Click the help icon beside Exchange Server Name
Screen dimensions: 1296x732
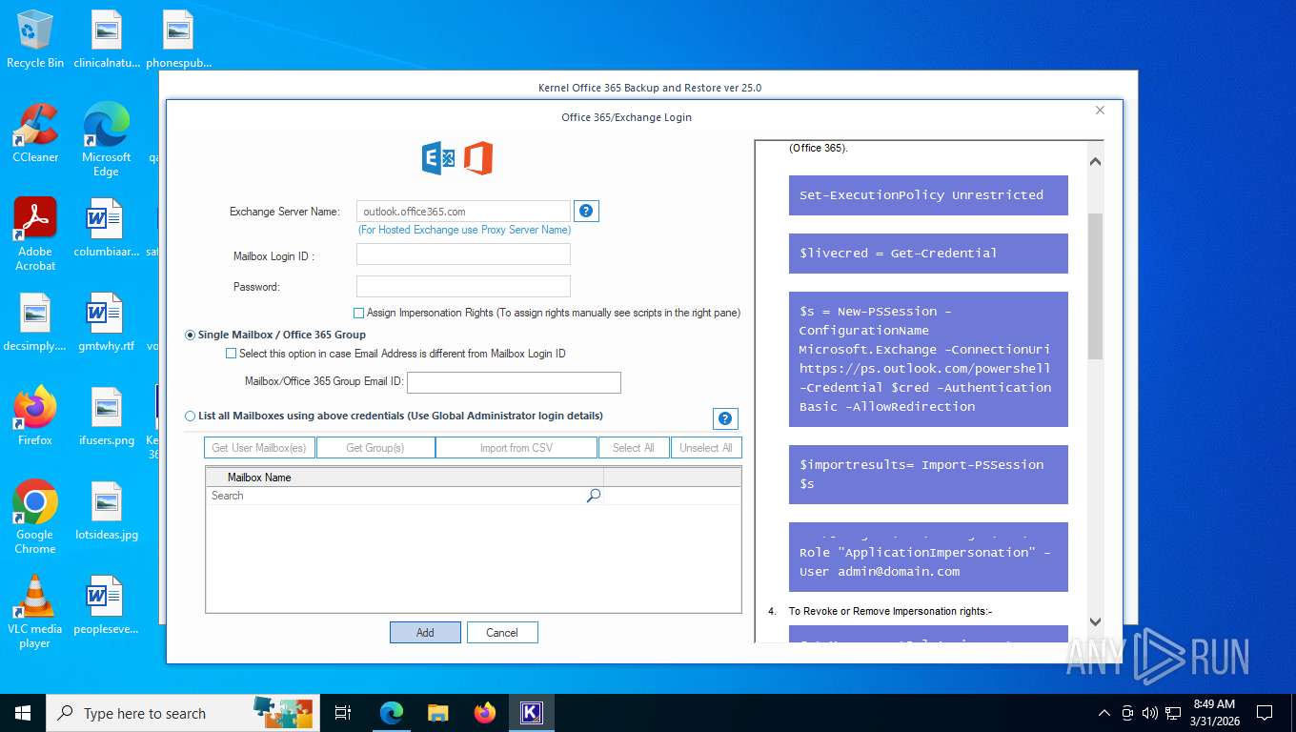[x=587, y=211]
